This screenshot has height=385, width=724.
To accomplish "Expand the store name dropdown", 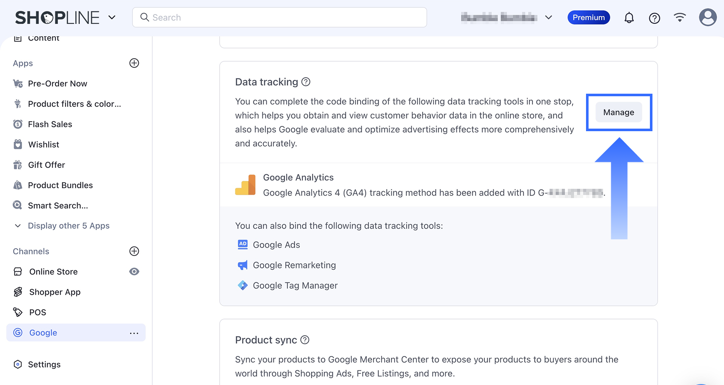I will (x=549, y=17).
